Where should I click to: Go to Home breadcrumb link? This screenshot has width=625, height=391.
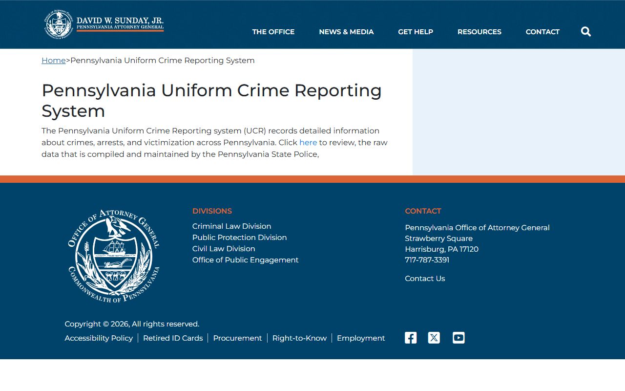(x=54, y=61)
